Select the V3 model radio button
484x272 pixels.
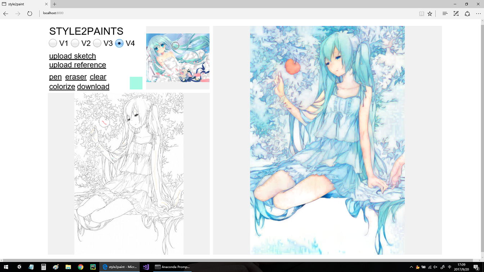click(97, 43)
